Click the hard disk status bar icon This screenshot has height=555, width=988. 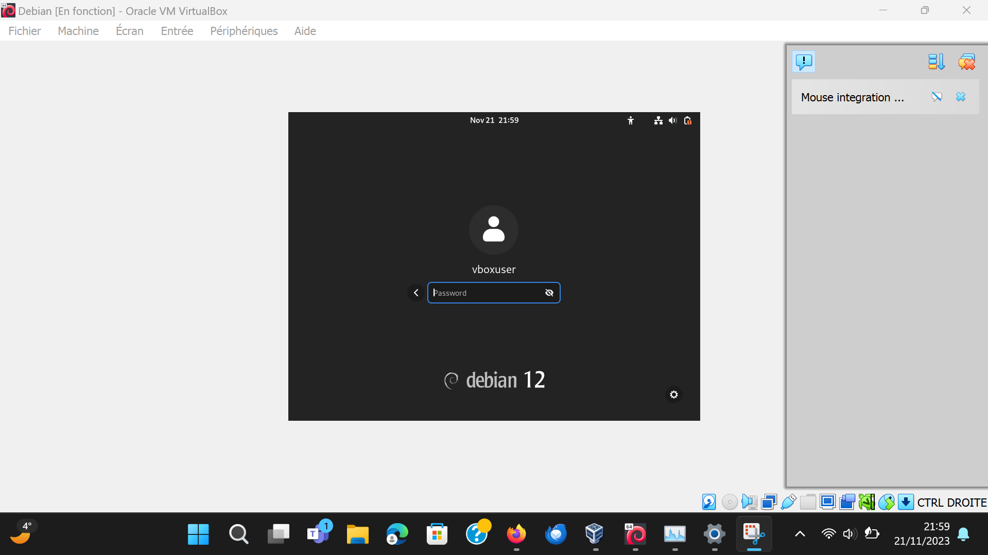709,502
